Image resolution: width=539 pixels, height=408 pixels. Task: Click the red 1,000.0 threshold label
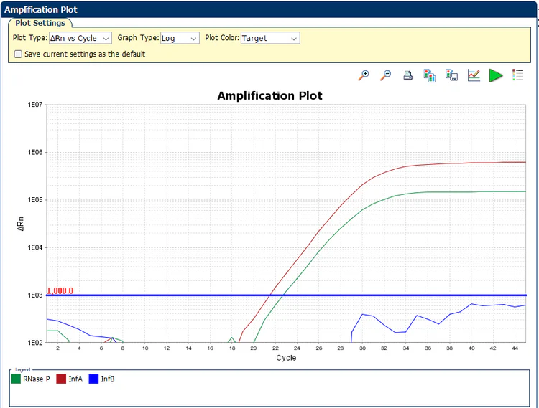tap(60, 290)
